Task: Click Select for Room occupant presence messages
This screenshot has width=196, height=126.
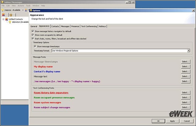Action: pos(186,97)
